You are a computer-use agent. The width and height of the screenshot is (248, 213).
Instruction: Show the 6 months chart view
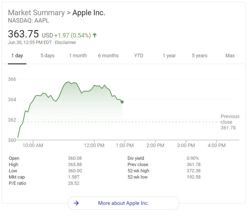tap(108, 56)
